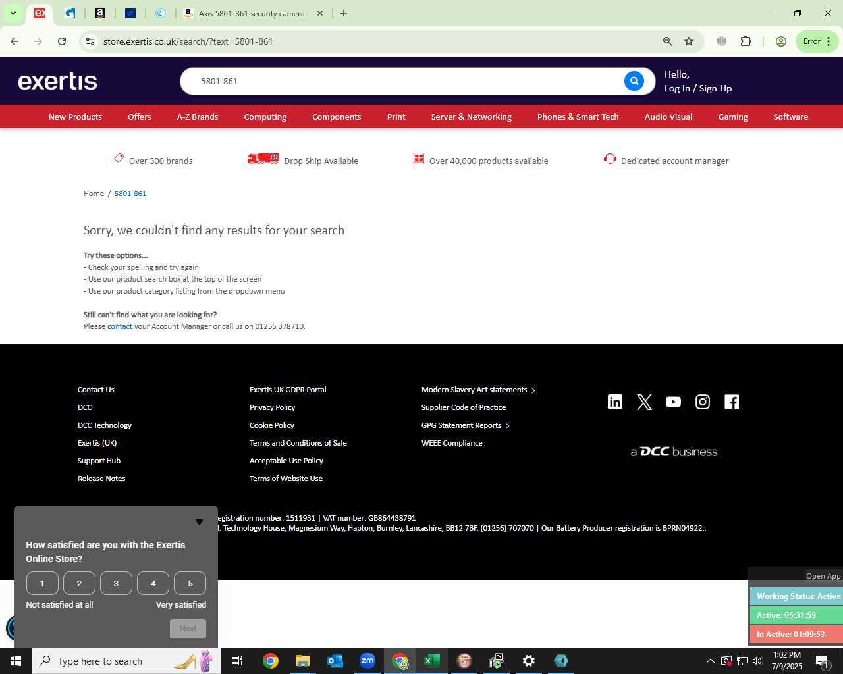The height and width of the screenshot is (674, 843).
Task: Open Phones & Smart Tech menu
Action: point(578,117)
